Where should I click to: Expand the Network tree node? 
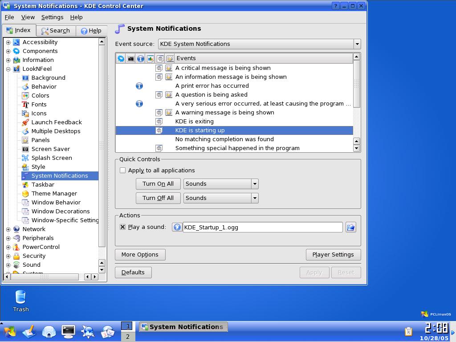pyautogui.click(x=8, y=229)
